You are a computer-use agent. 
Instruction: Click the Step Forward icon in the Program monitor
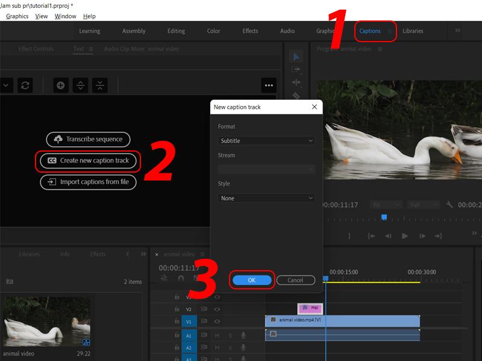click(x=422, y=235)
